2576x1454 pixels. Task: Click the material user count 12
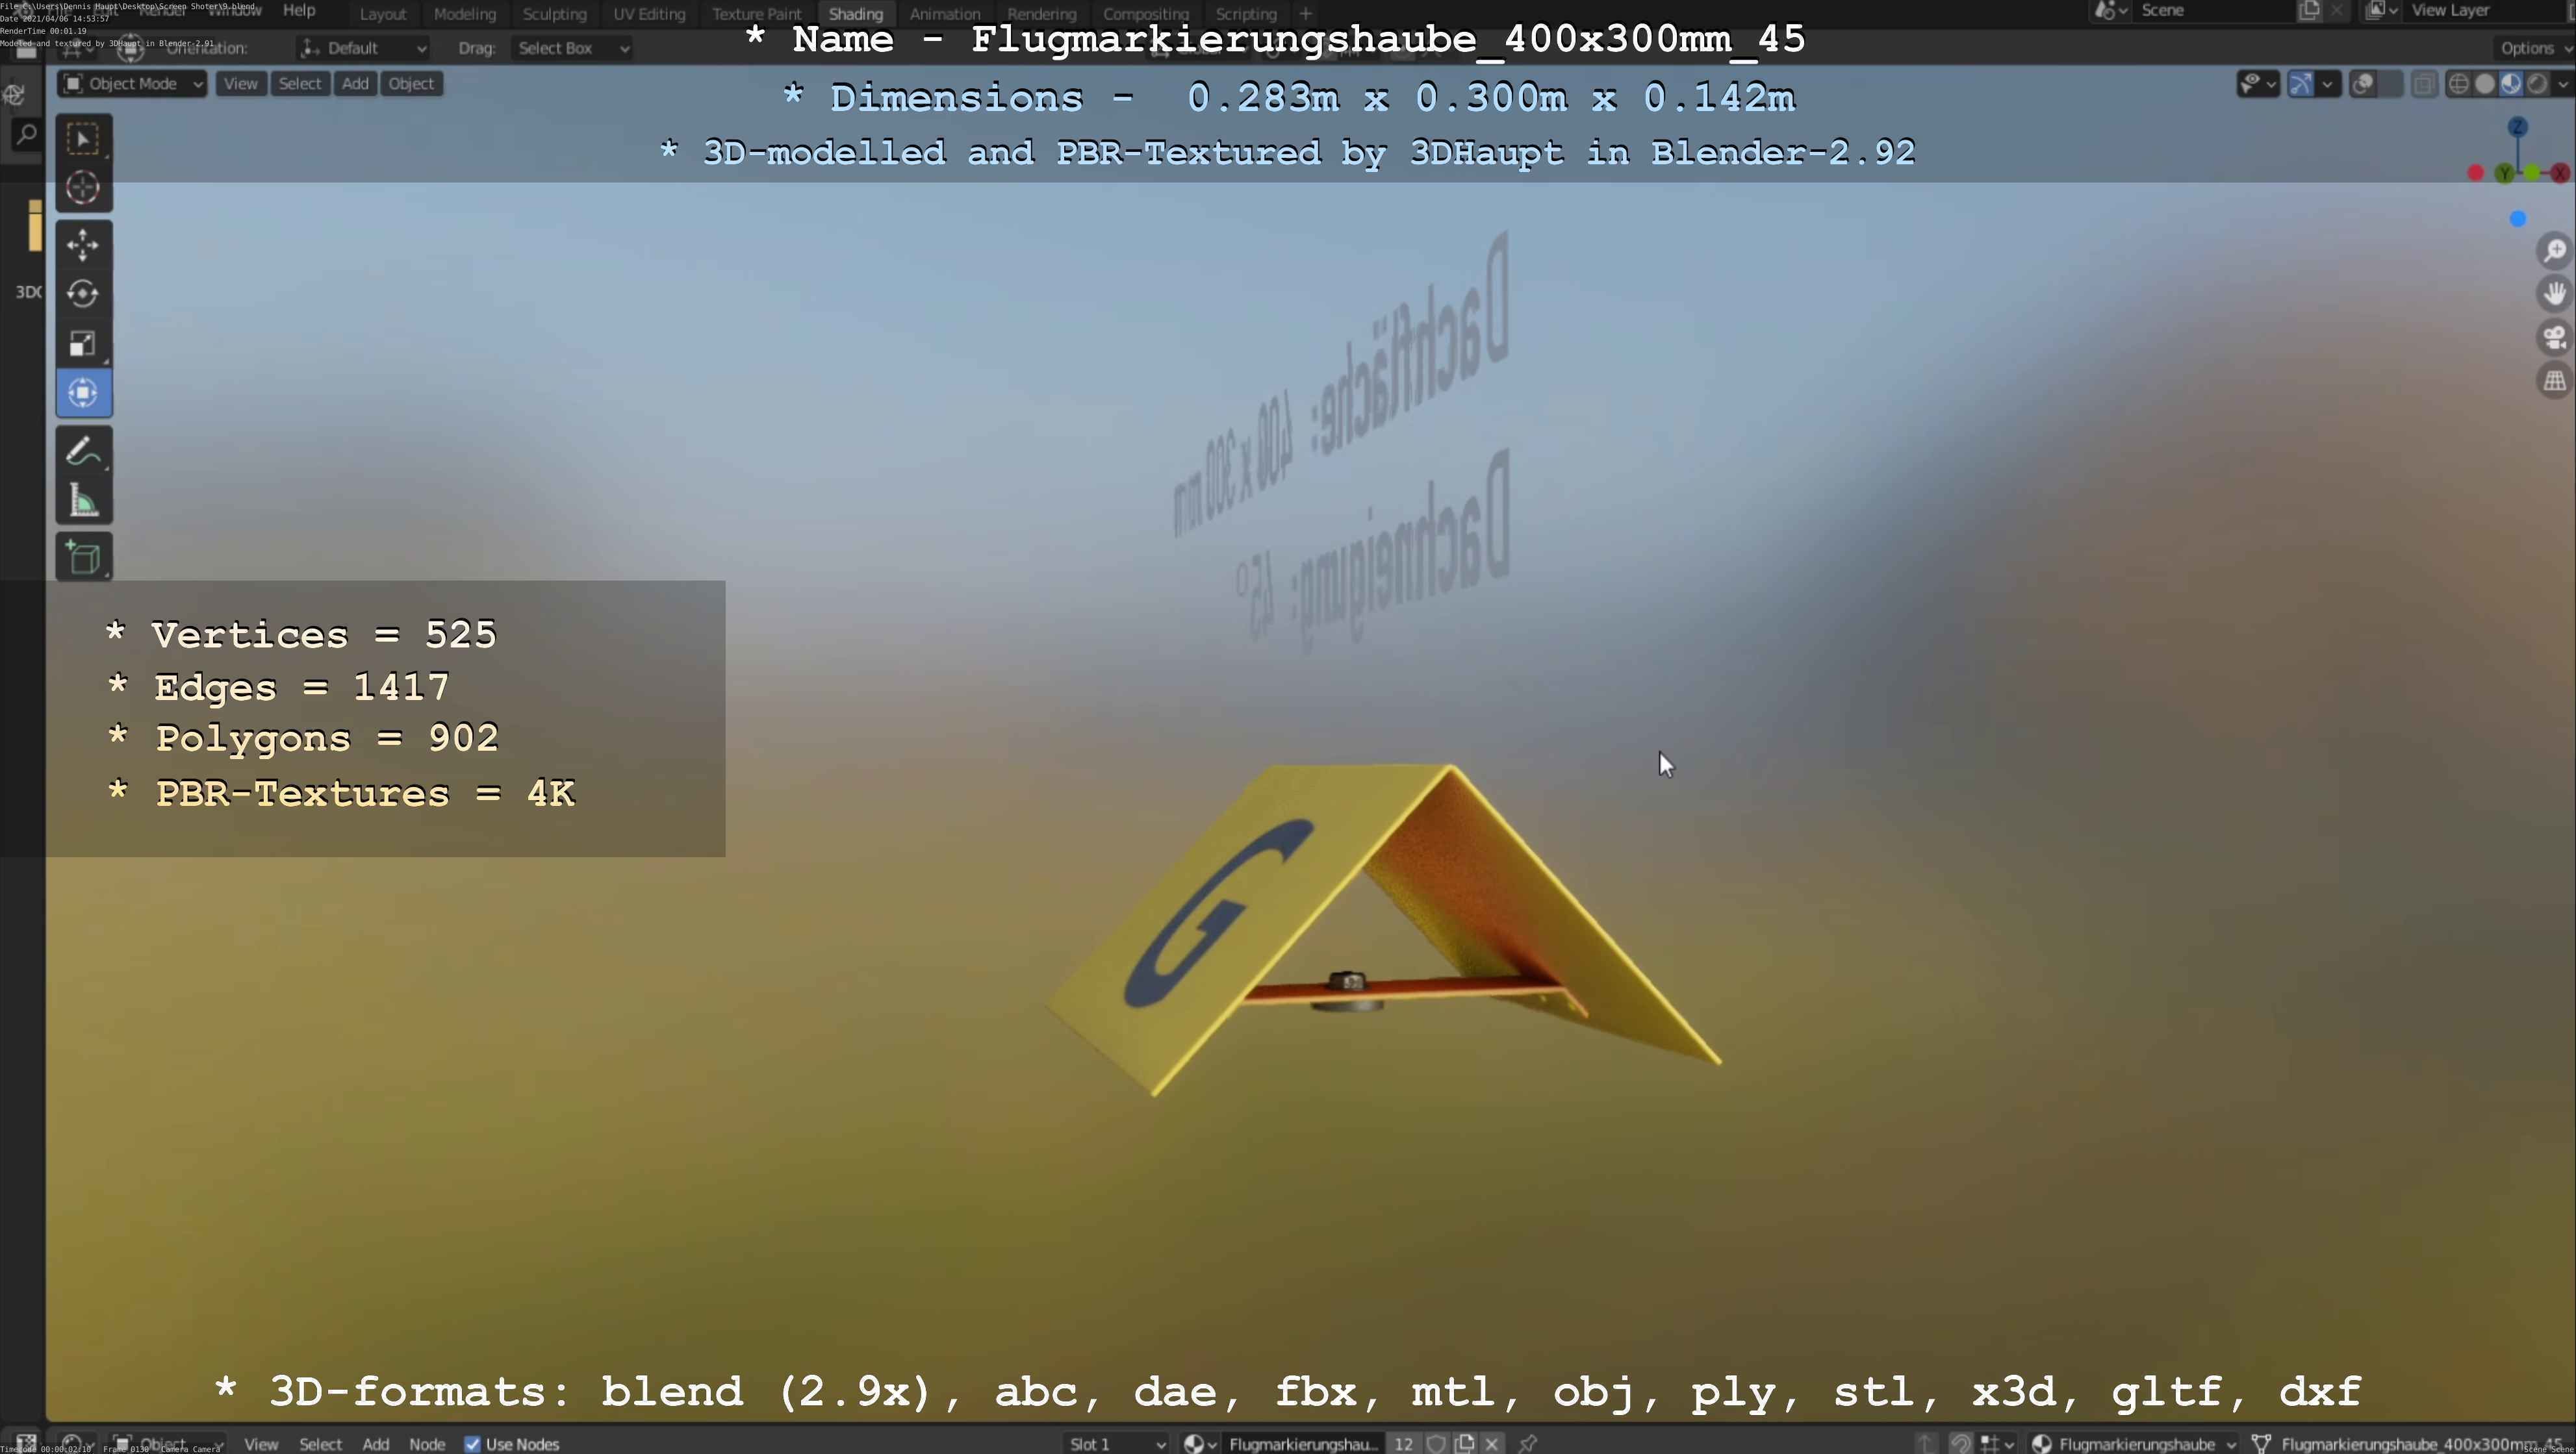tap(1403, 1443)
